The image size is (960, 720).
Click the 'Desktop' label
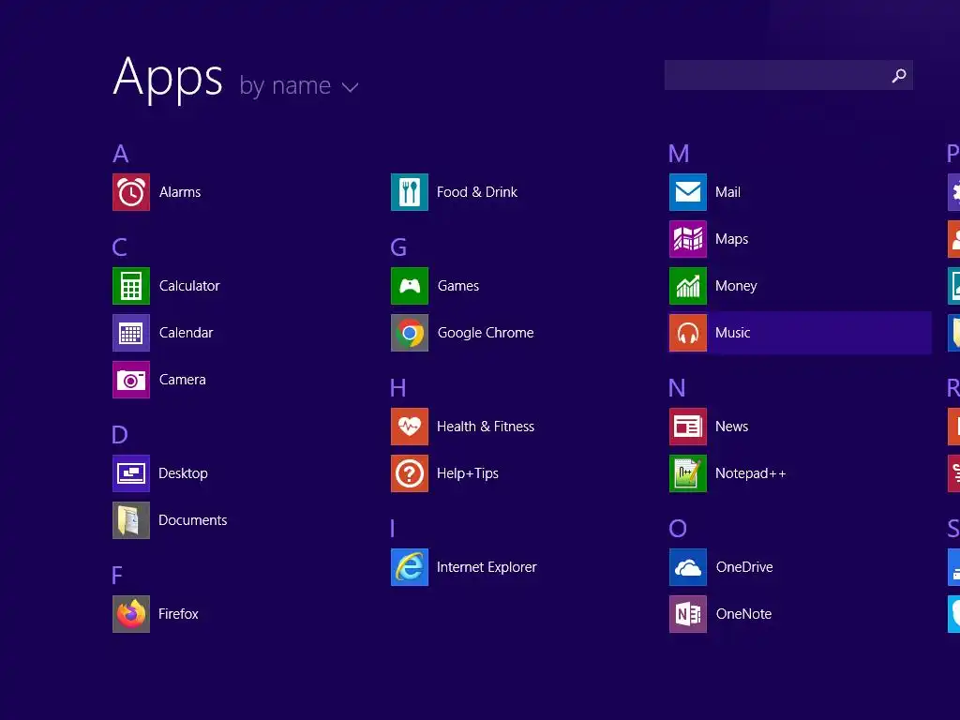183,473
